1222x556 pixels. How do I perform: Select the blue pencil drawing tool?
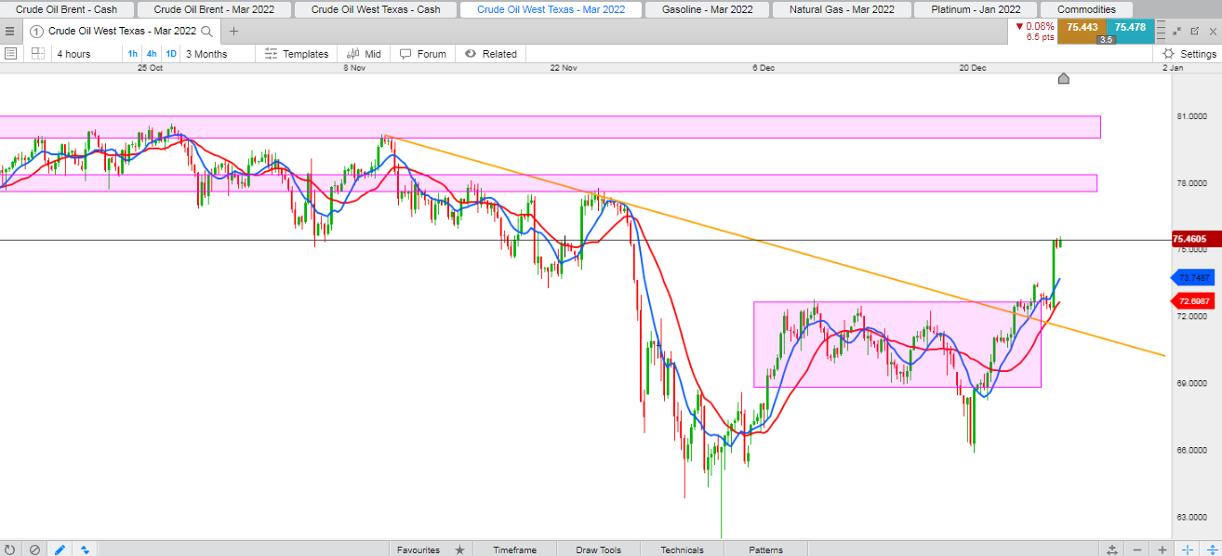(x=60, y=549)
